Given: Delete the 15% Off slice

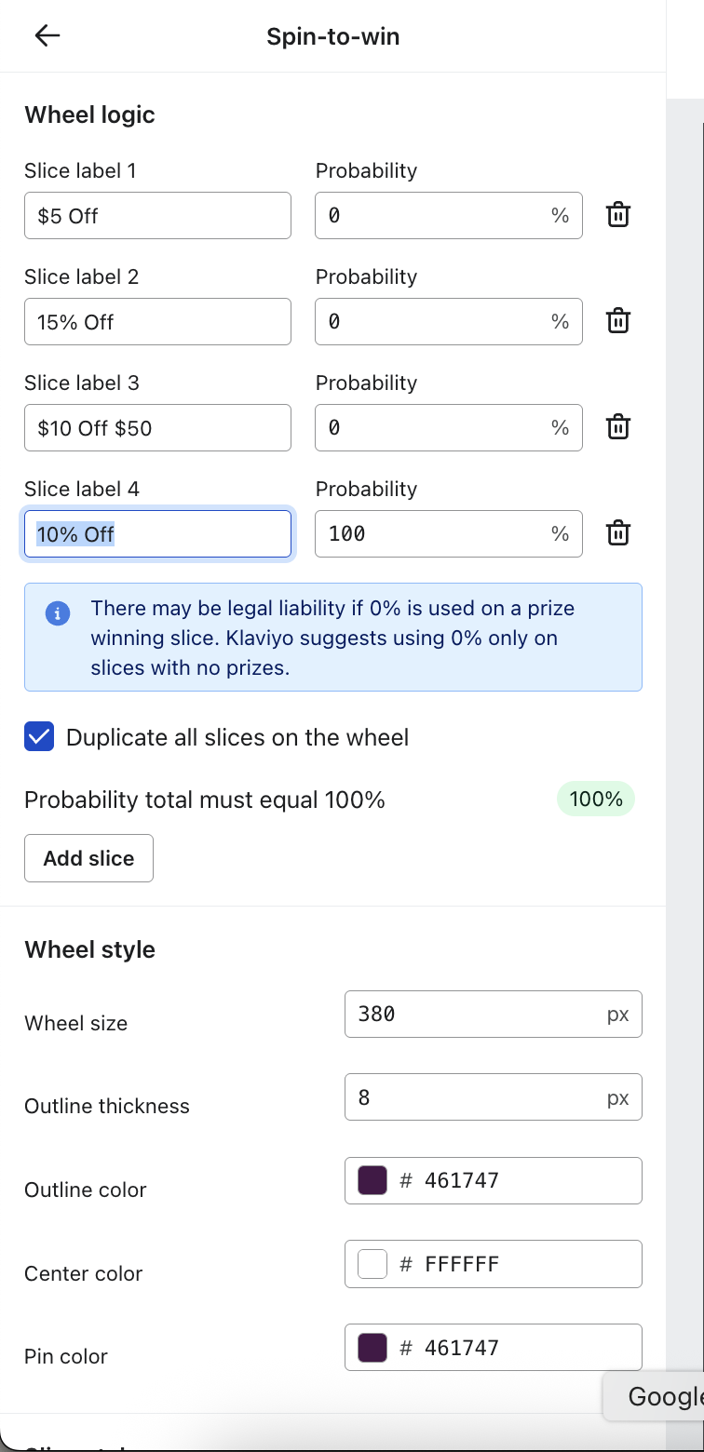Looking at the screenshot, I should [x=617, y=321].
